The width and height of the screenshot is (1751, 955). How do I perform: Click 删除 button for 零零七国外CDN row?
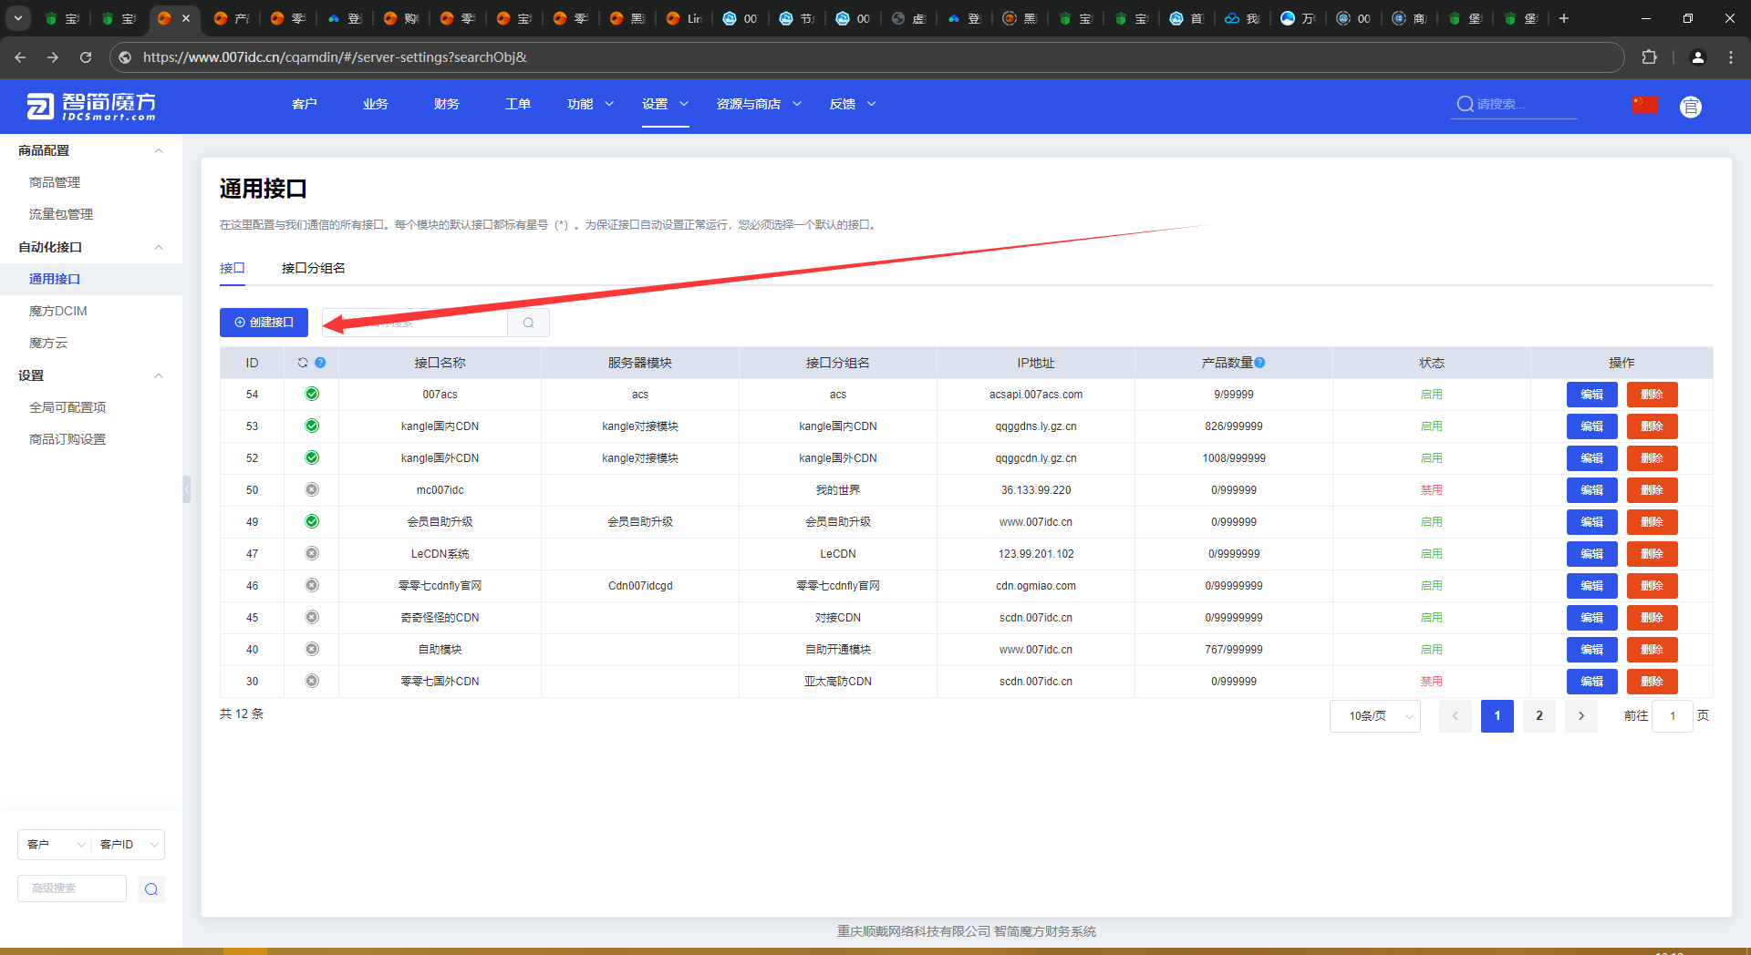tap(1652, 682)
